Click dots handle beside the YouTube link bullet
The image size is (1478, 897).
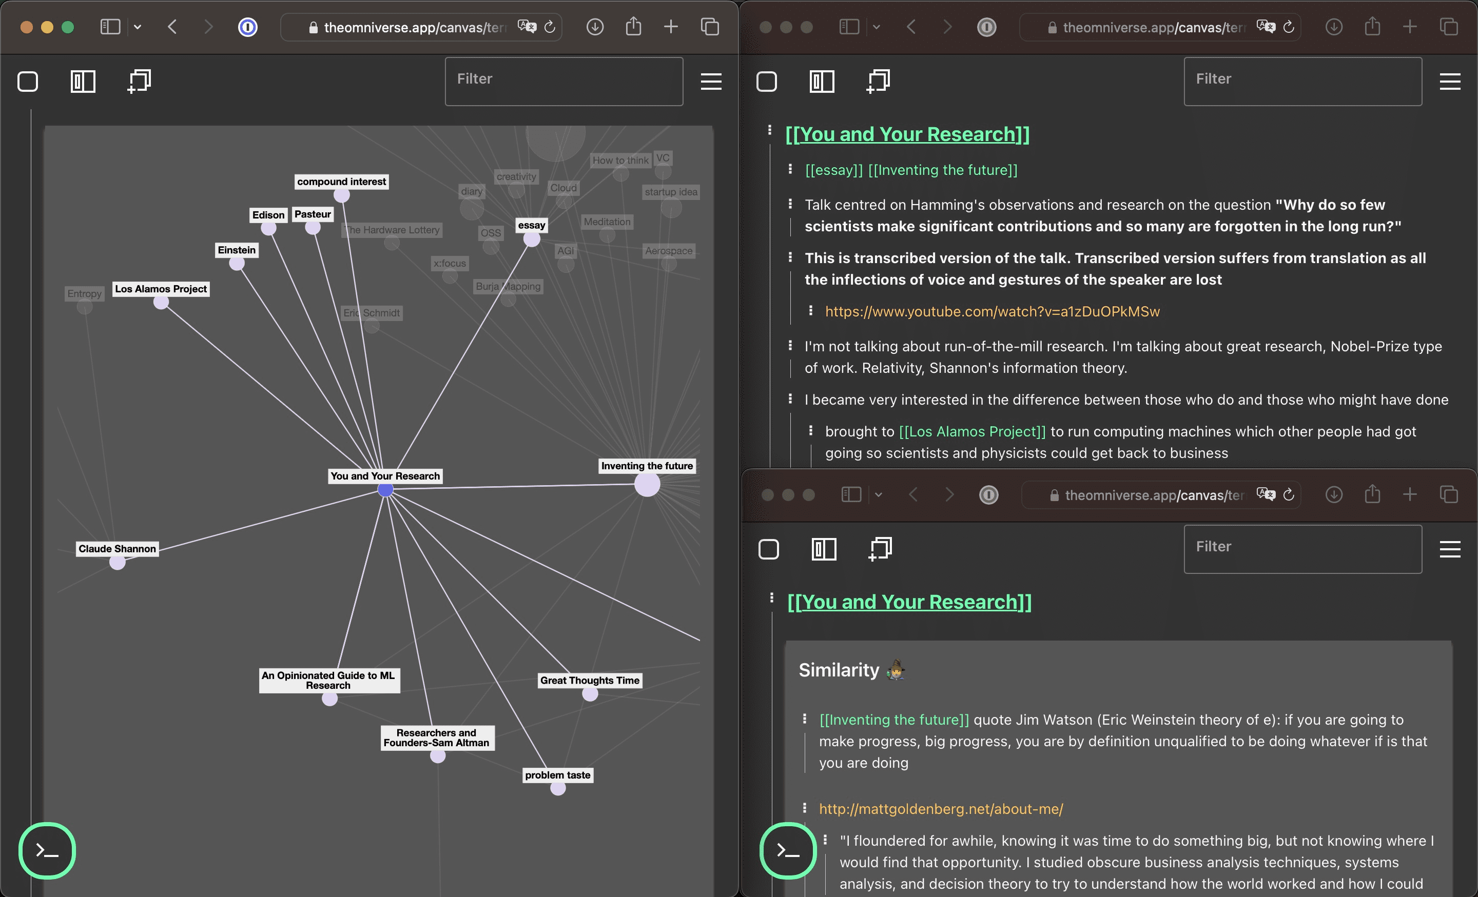point(810,310)
